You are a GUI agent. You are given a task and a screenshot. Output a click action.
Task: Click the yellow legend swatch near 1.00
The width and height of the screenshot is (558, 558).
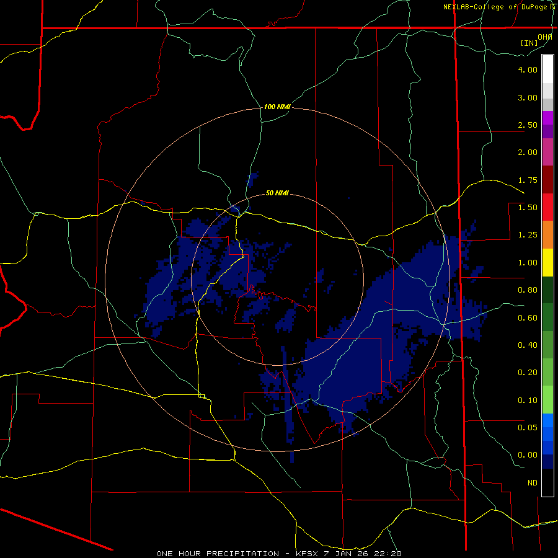tap(547, 262)
